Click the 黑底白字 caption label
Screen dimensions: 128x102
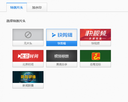click(62, 64)
